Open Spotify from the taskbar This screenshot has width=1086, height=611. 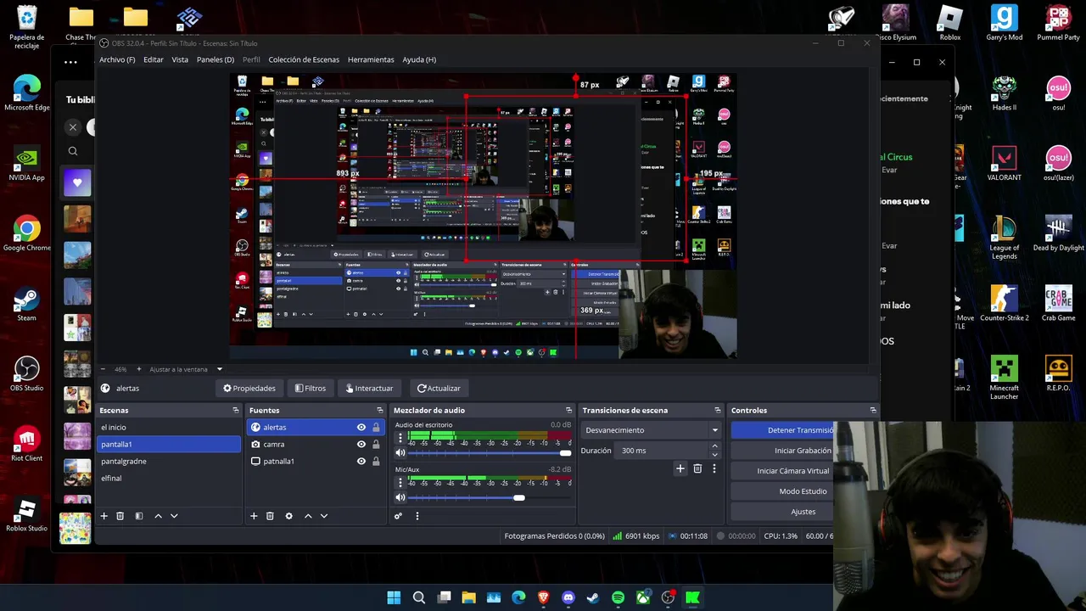[618, 597]
